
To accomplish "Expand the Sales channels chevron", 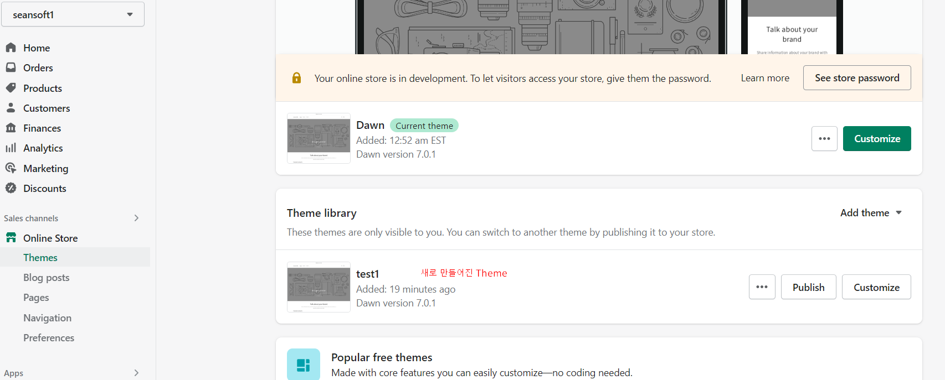I will pos(136,218).
